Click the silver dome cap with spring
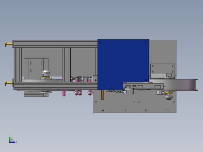Screen dimensions: 203x152 (x=46, y=74)
